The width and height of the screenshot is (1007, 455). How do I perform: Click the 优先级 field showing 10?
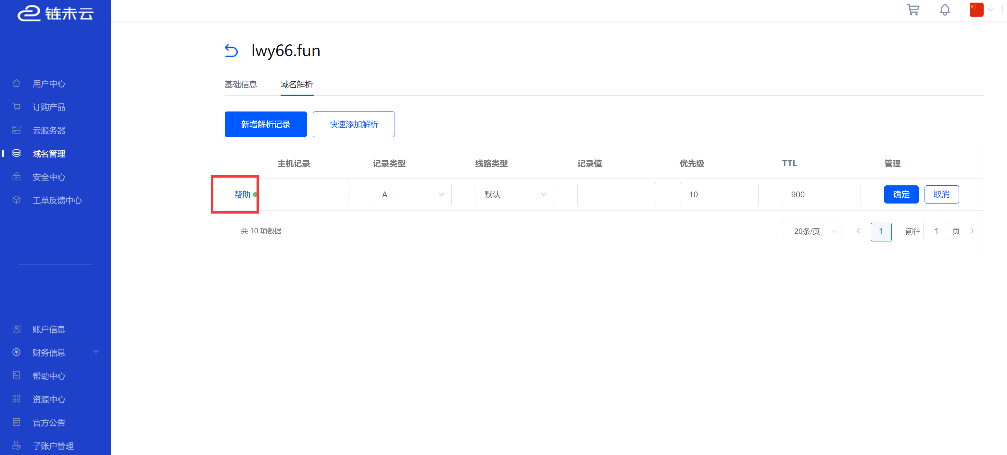pyautogui.click(x=719, y=194)
